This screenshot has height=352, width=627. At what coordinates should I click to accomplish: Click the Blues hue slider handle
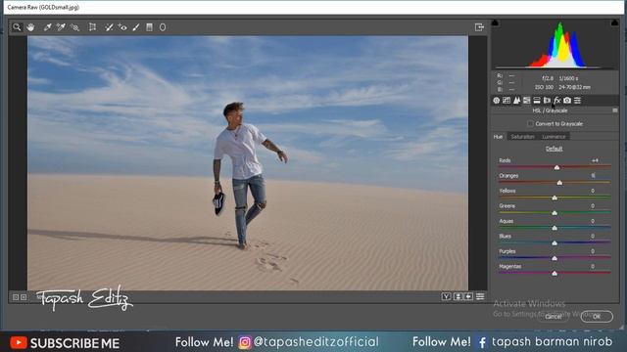pos(555,243)
